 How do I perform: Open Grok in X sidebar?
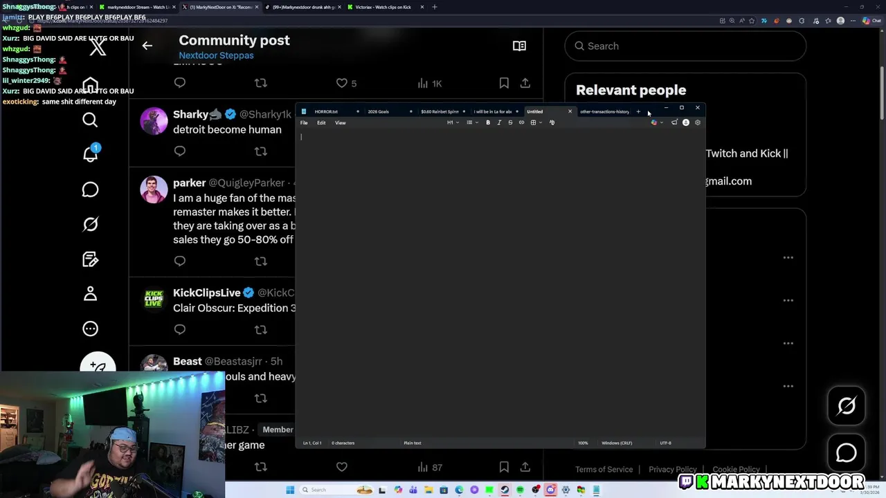click(x=90, y=224)
